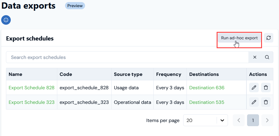
Task: Clear the search export schedules field
Action: tap(255, 57)
